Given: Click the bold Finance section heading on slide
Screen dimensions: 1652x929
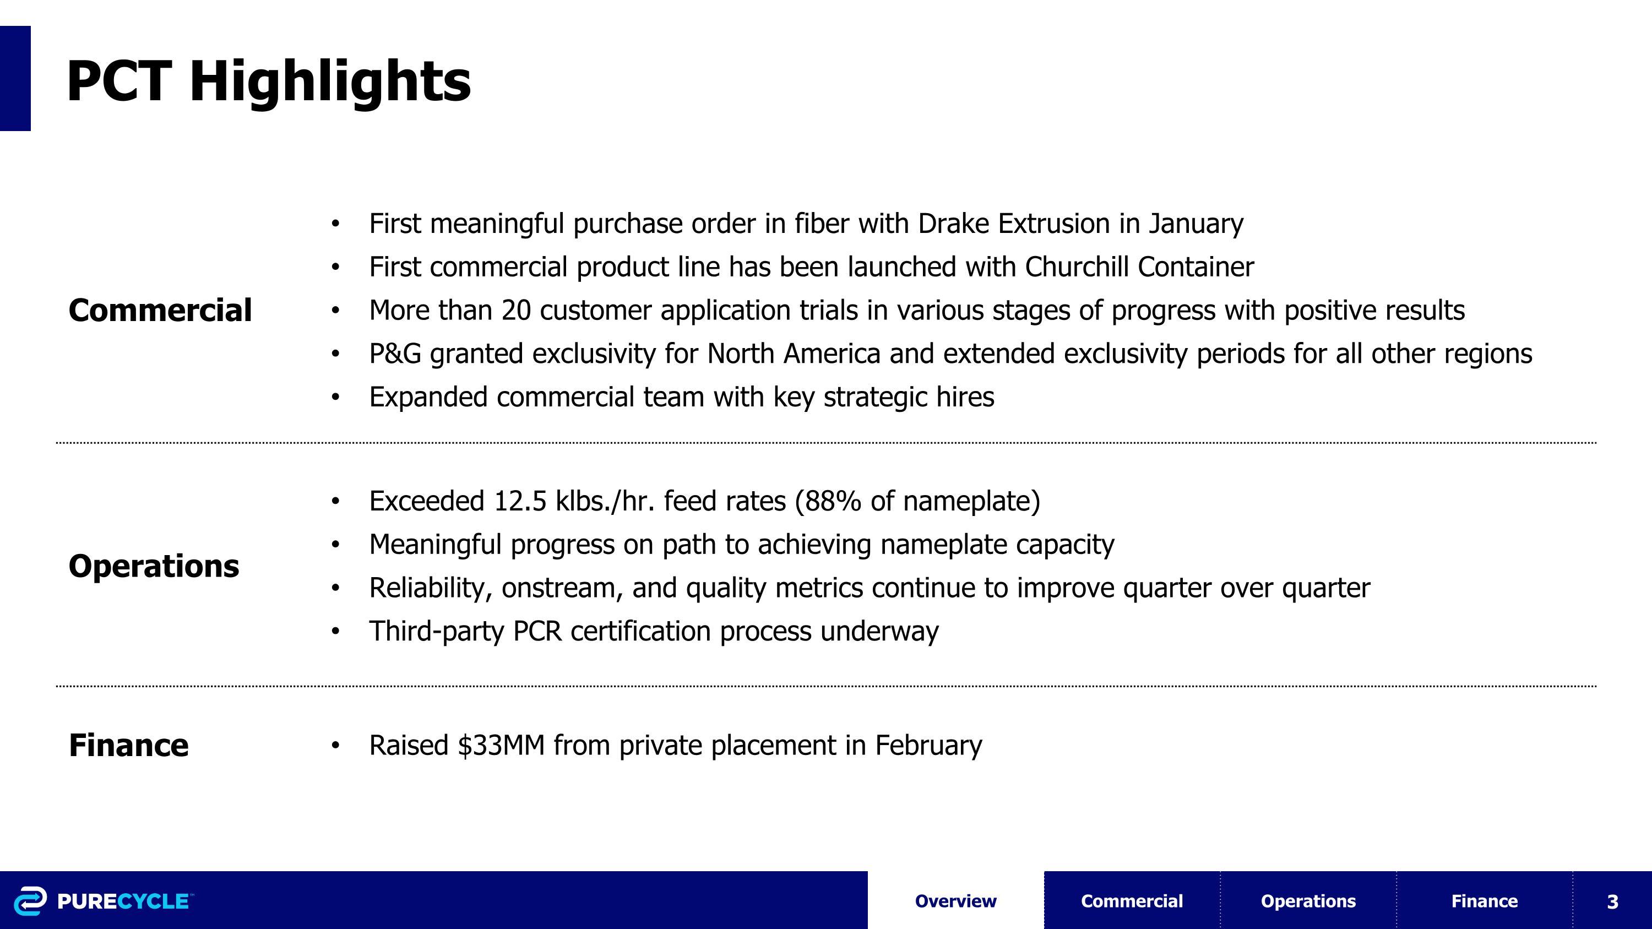Looking at the screenshot, I should [128, 745].
